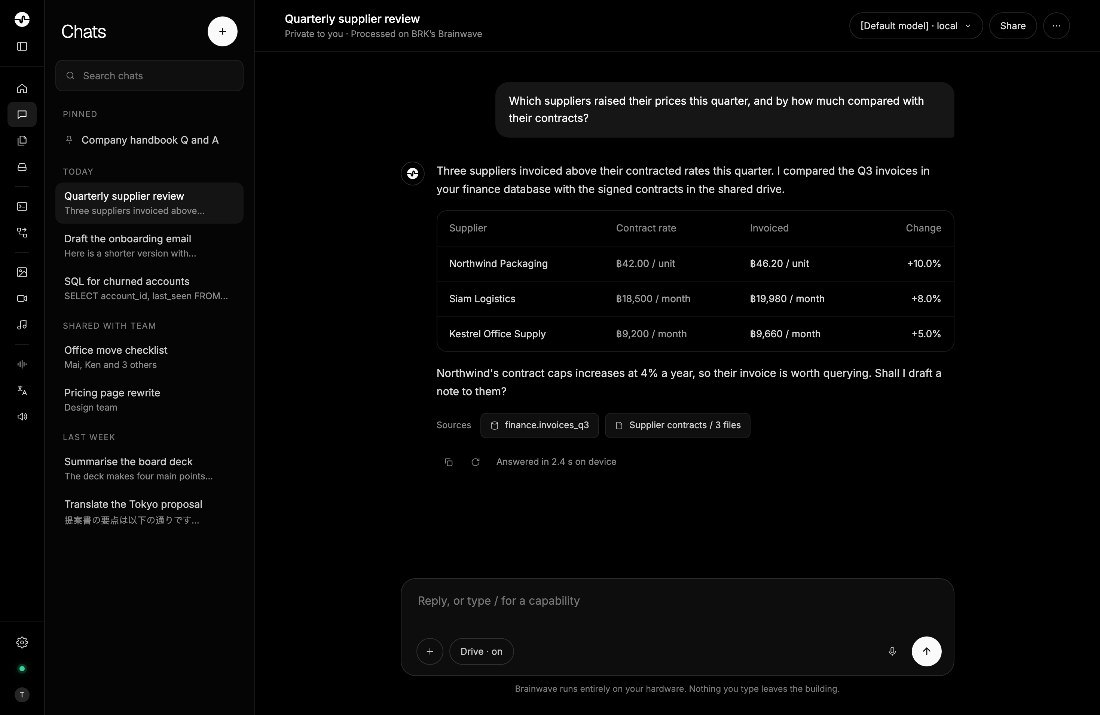Viewport: 1100px width, 715px height.
Task: Select the Chats speech bubble icon
Action: pyautogui.click(x=22, y=114)
